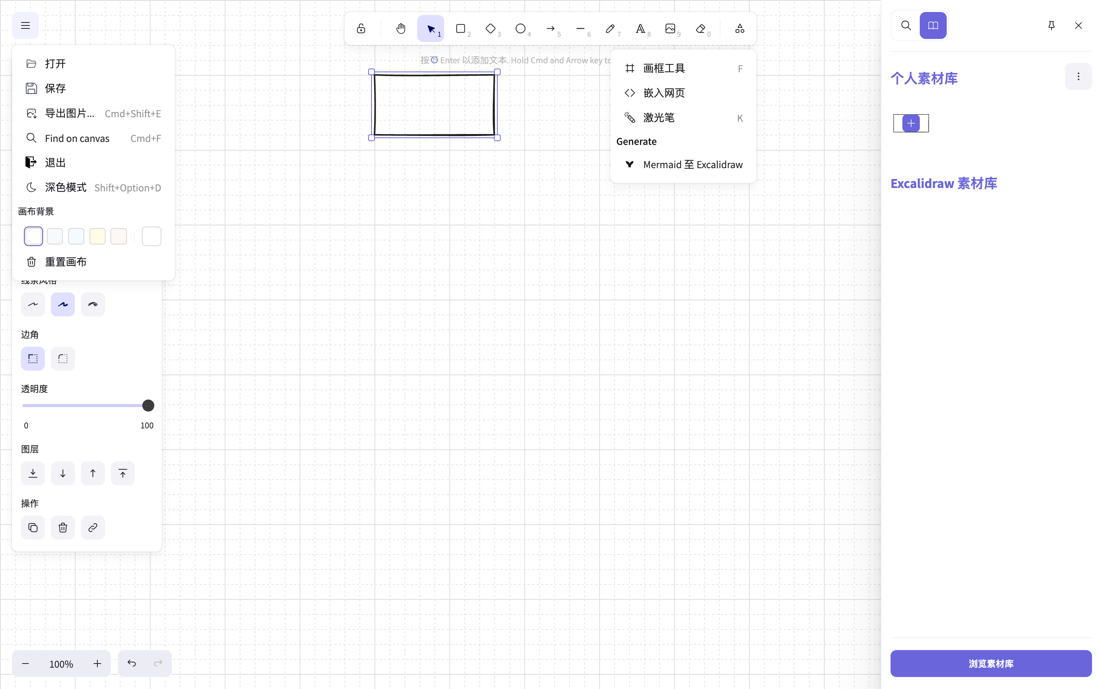The height and width of the screenshot is (689, 1101).
Task: Open the more tools shapes dropdown
Action: (740, 29)
